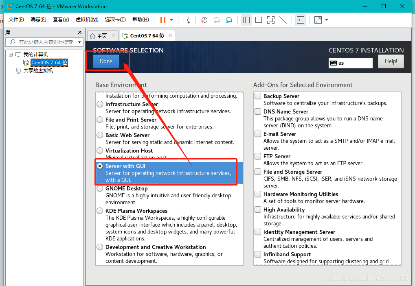This screenshot has width=415, height=286.
Task: Open the console view icon
Action: point(301,20)
